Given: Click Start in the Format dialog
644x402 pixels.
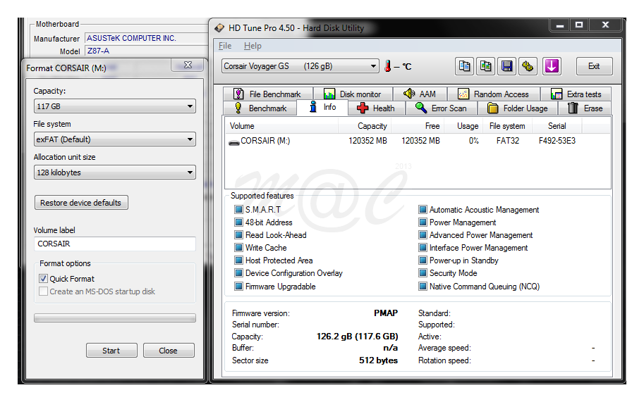Looking at the screenshot, I should coord(111,351).
